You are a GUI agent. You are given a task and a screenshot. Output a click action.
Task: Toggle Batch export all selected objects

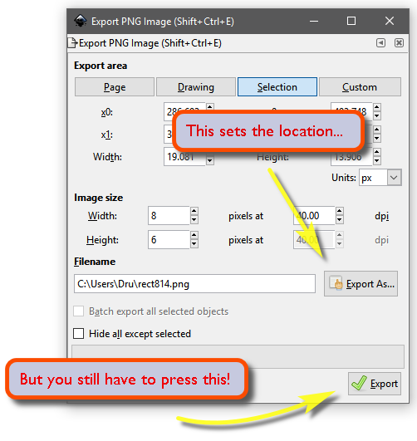point(79,311)
